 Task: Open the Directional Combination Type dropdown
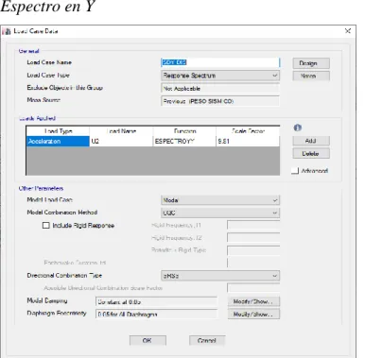coord(220,276)
